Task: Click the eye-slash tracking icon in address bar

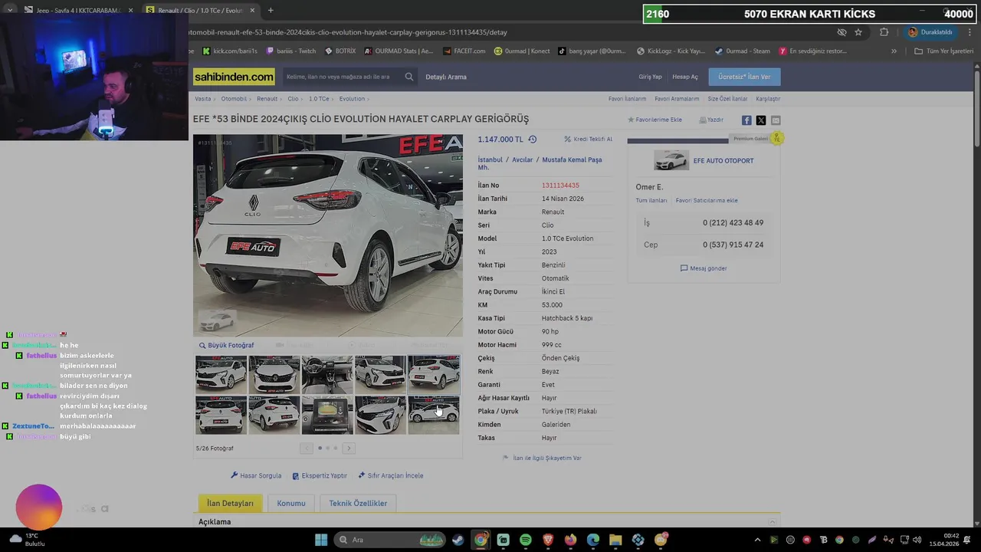Action: (x=842, y=32)
